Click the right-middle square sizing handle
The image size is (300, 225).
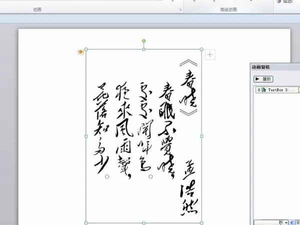[201, 136]
